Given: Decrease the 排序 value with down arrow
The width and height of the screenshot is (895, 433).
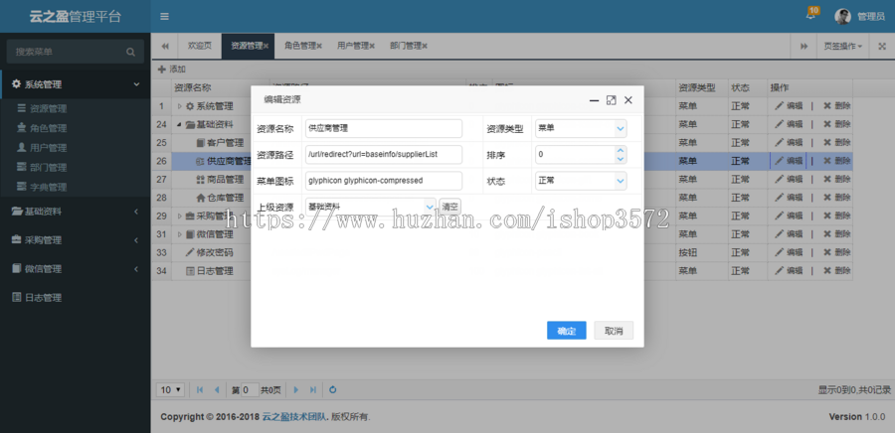Looking at the screenshot, I should click(621, 159).
